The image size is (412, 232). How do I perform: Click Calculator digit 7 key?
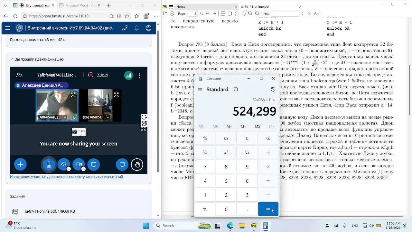click(x=205, y=167)
